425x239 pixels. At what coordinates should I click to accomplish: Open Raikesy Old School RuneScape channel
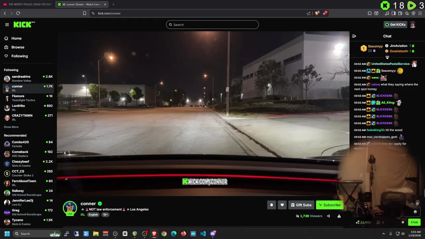pyautogui.click(x=28, y=193)
